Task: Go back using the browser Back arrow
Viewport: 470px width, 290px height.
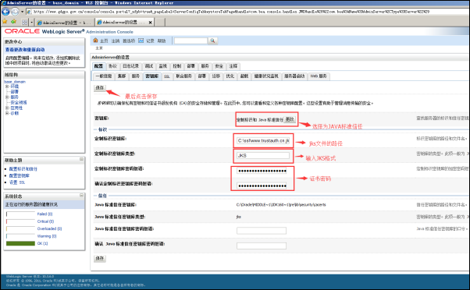Action: click(5, 12)
